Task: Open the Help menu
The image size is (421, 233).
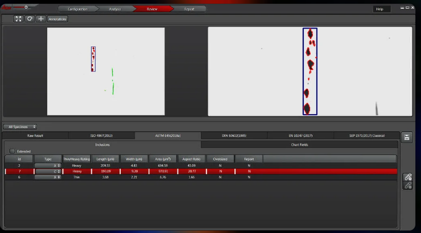Action: (381, 9)
